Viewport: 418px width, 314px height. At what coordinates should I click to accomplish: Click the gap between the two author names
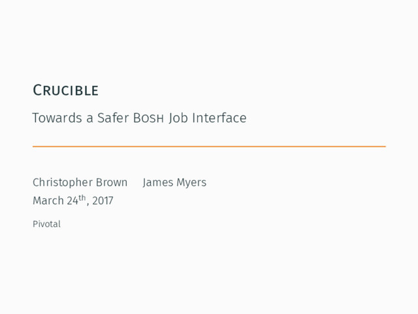pyautogui.click(x=135, y=183)
